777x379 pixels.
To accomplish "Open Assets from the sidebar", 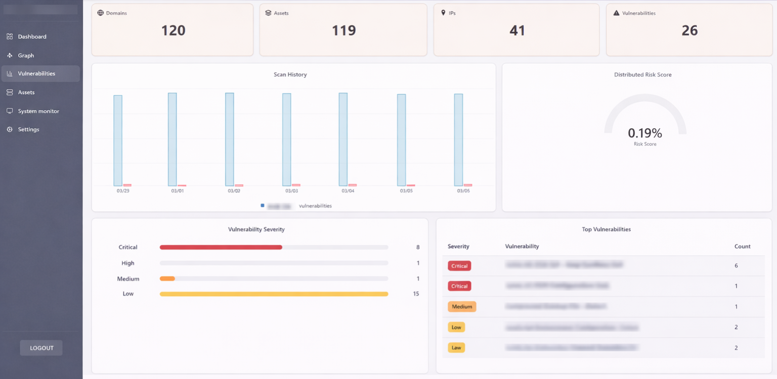I will click(9, 92).
